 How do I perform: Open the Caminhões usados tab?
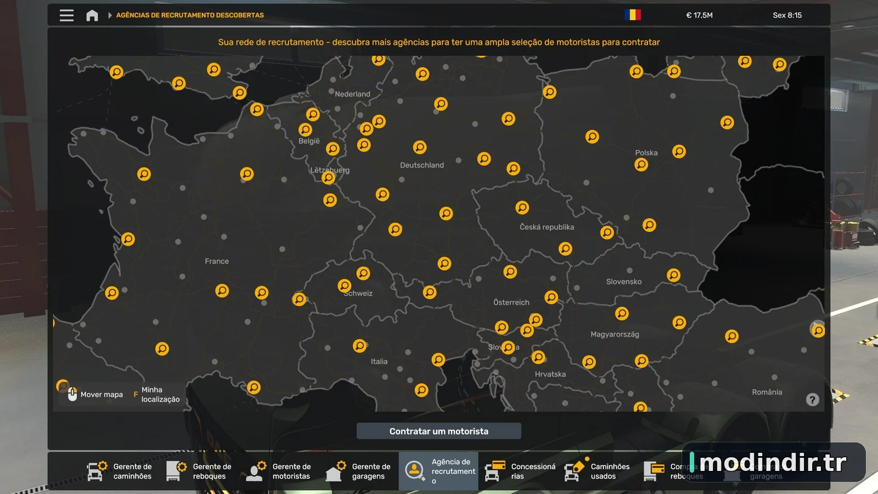tap(598, 471)
